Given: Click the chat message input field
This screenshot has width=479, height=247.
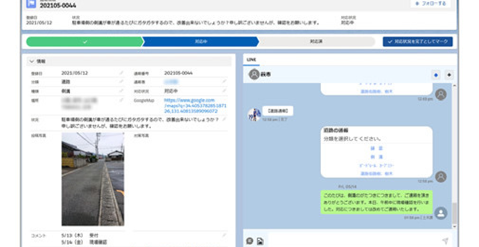Looking at the screenshot, I should pyautogui.click(x=352, y=241).
